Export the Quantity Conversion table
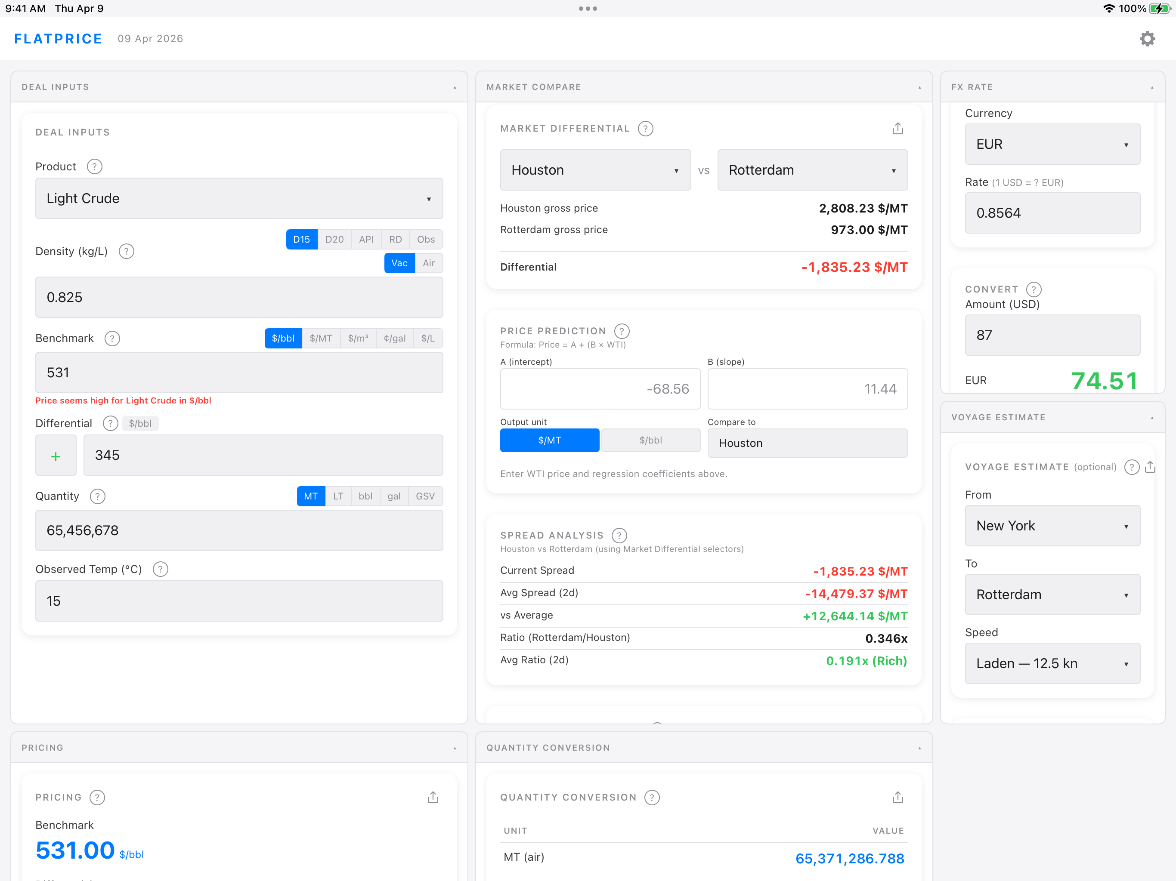Screen dimensions: 1176x881 pyautogui.click(x=897, y=797)
